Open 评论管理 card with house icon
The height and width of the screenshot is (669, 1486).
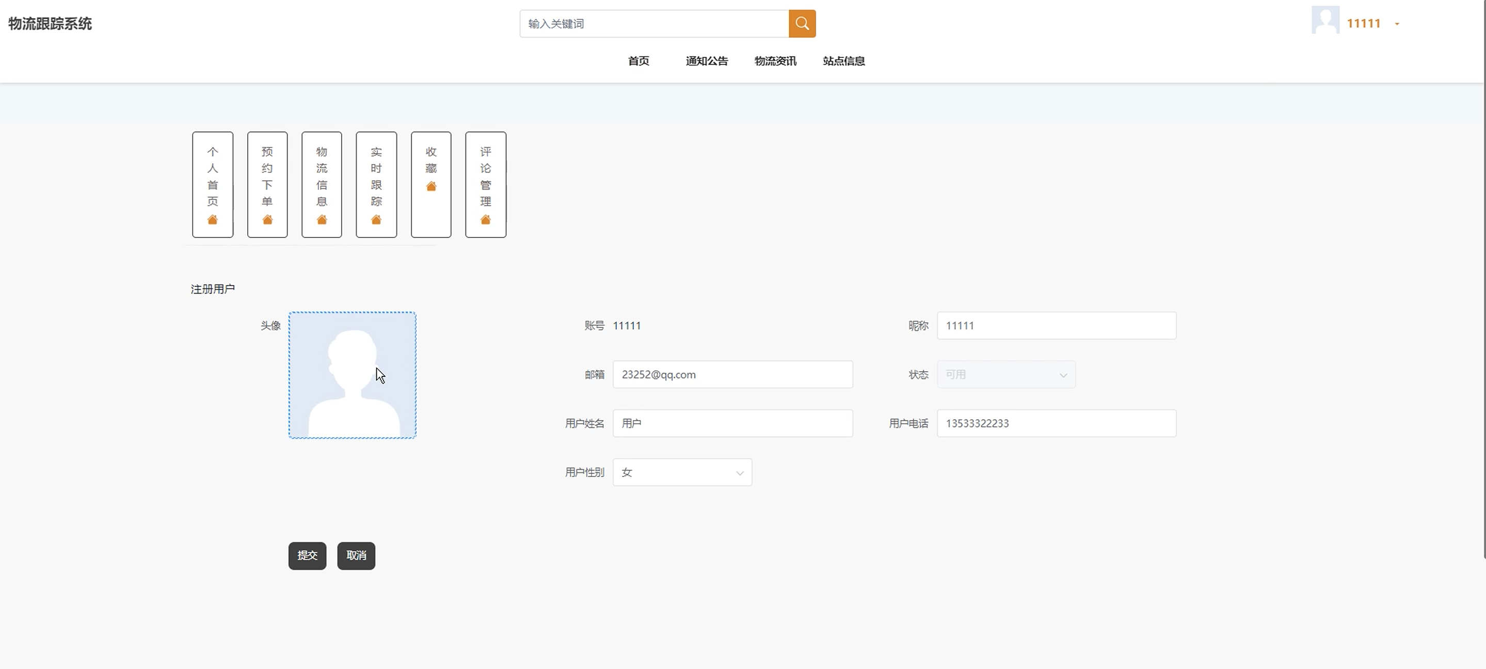click(x=486, y=185)
